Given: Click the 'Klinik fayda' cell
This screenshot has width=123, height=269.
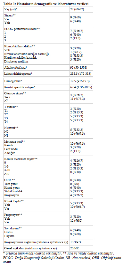Looking at the screenshot, I should 36,205.
